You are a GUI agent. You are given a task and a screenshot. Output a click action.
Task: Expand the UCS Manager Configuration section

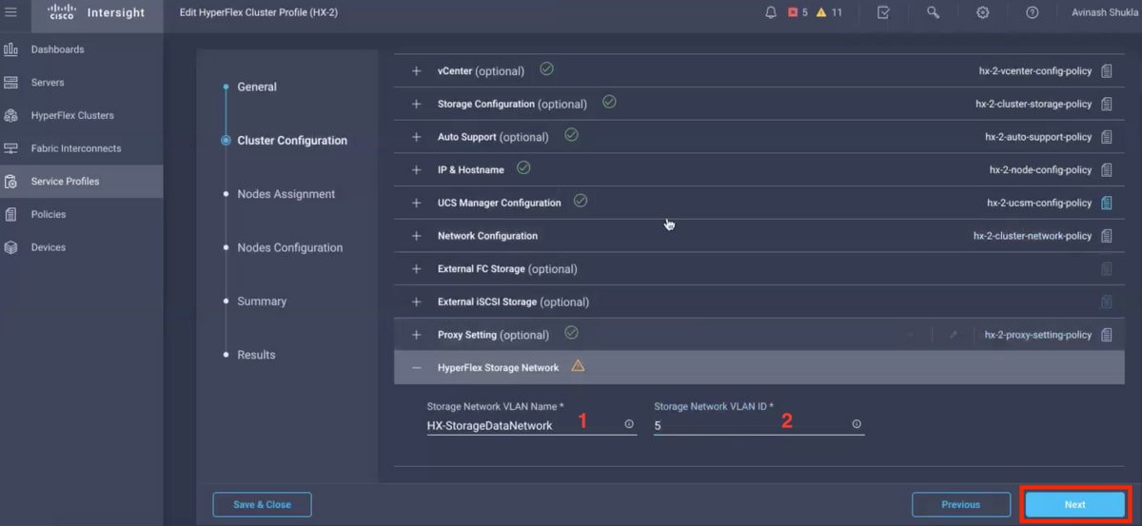click(x=416, y=203)
